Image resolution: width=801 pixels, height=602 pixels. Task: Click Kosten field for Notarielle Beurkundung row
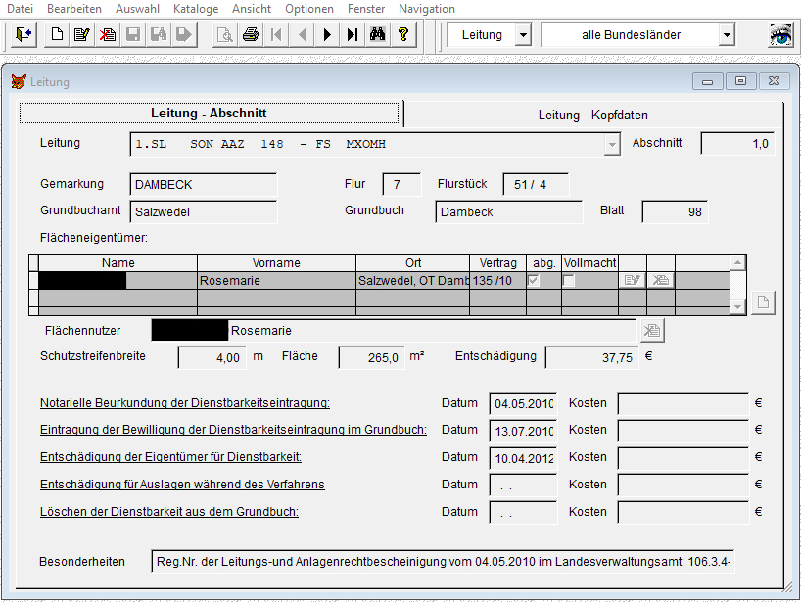coord(683,403)
